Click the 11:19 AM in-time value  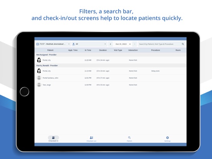tap(88, 71)
